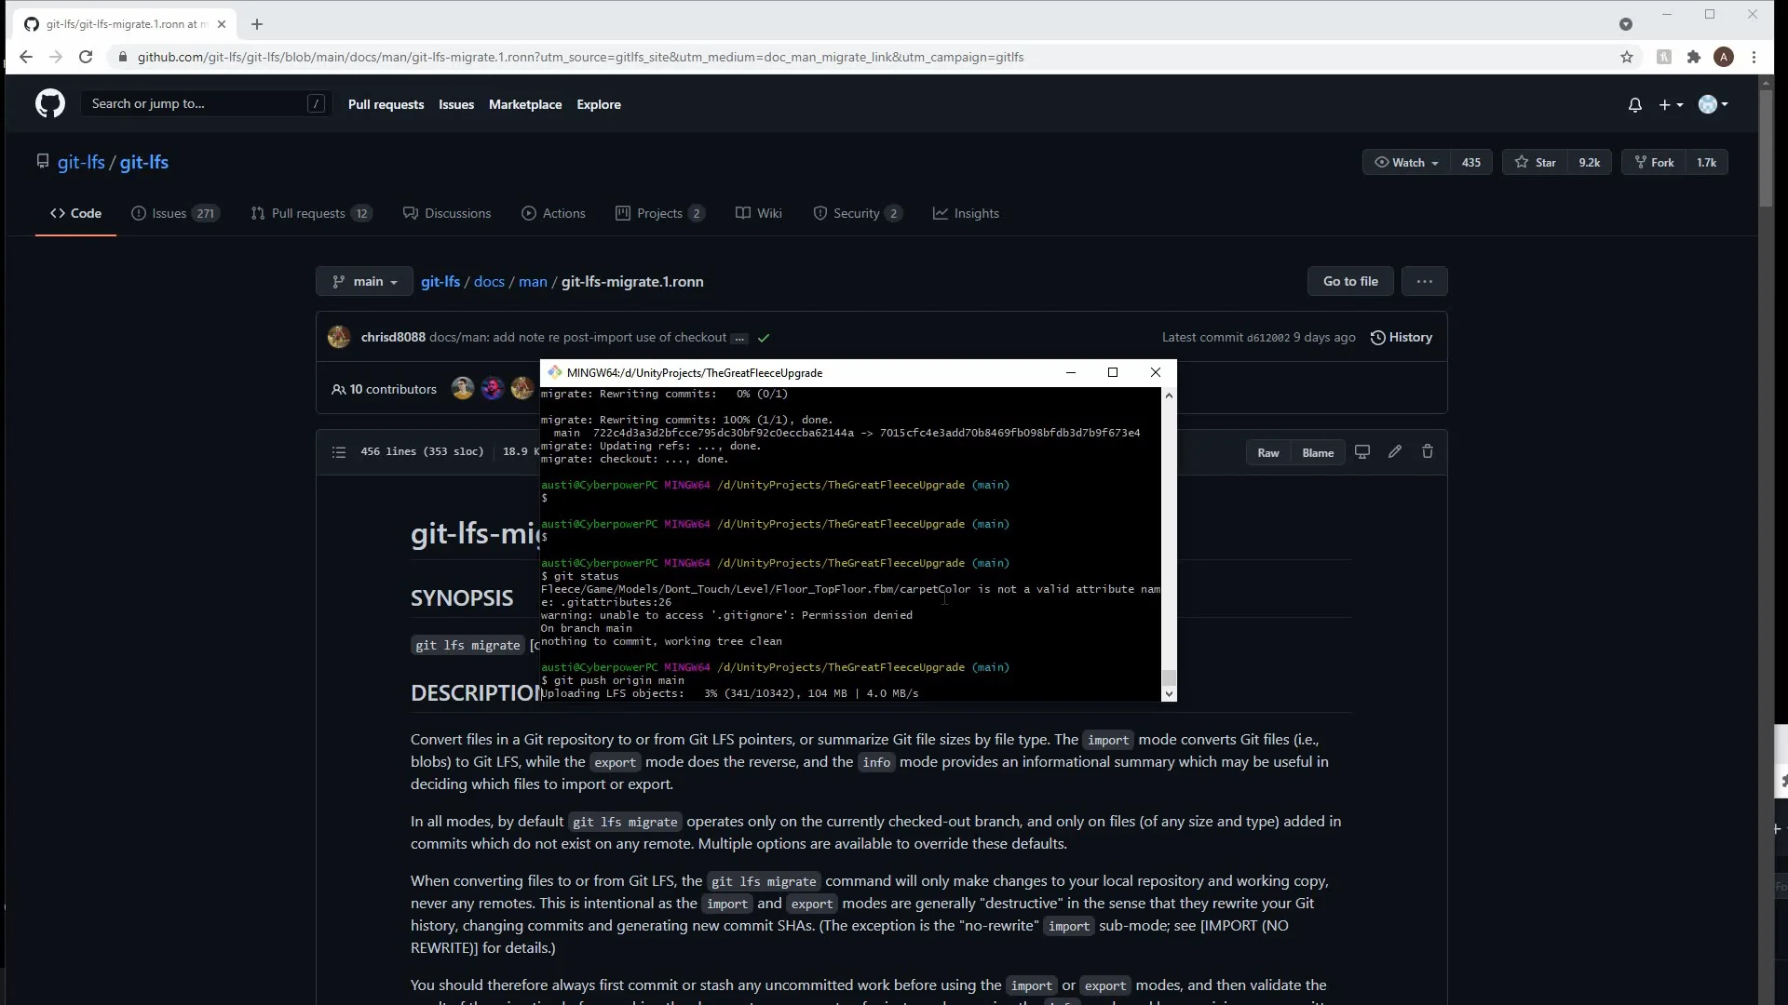The image size is (1788, 1005).
Task: Maximize the MINGW64 terminal window
Action: (x=1112, y=372)
